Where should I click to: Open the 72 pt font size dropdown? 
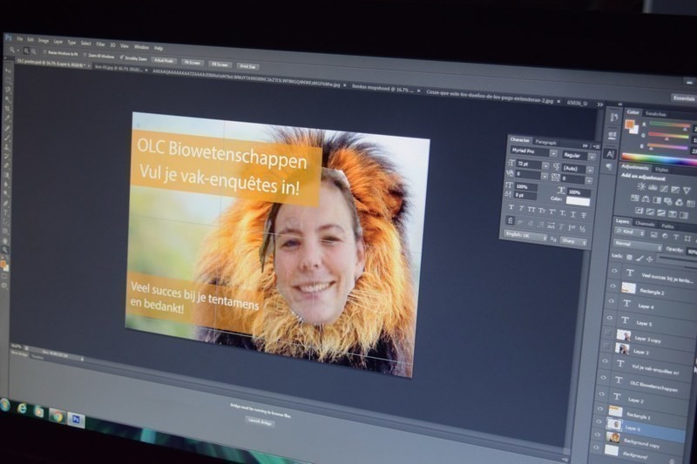coord(545,165)
